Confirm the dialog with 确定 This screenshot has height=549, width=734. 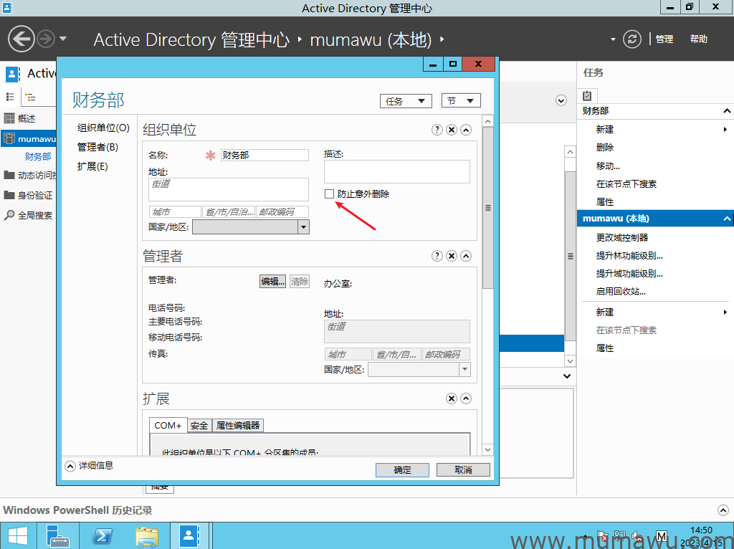402,470
